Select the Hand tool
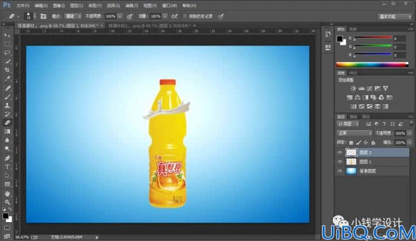Image resolution: width=416 pixels, height=241 pixels. [7, 194]
